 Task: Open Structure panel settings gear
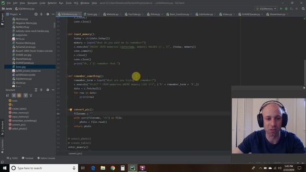[x=48, y=90]
